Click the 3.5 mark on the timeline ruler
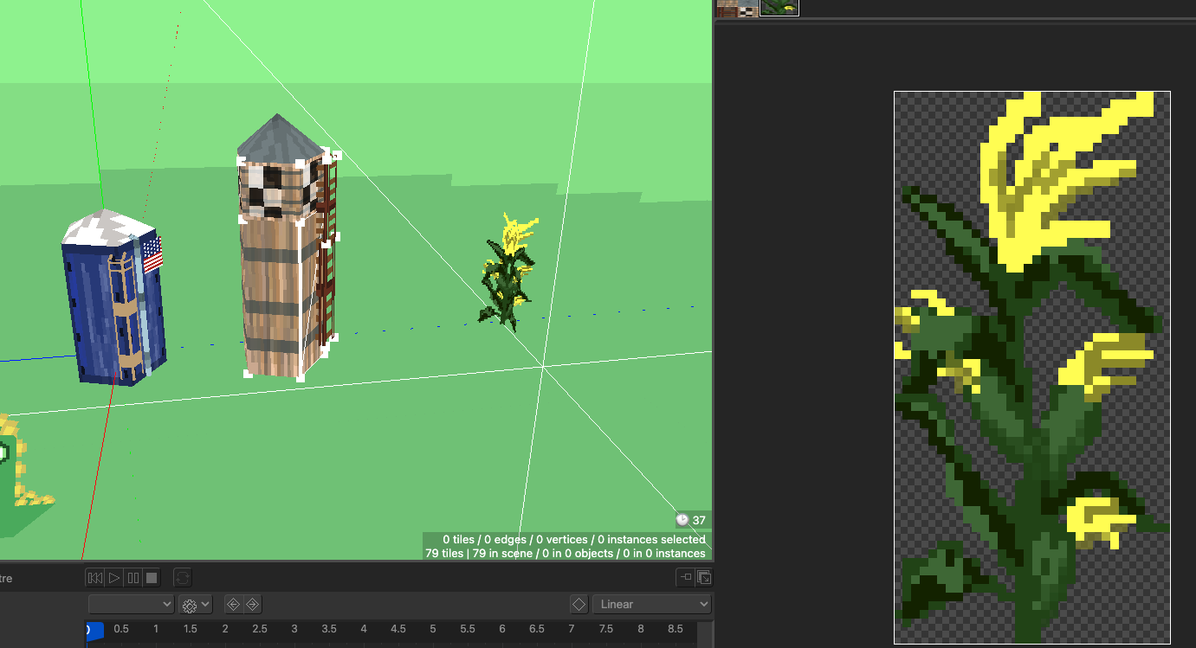The image size is (1196, 648). click(x=329, y=629)
